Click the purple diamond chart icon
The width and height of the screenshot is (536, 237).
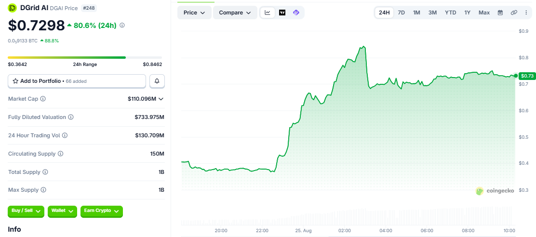point(296,13)
